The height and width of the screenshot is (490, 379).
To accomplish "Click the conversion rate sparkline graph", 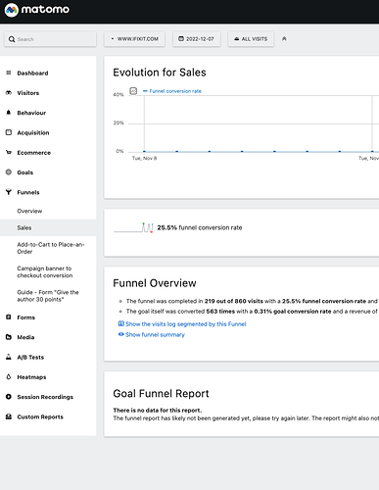I will pyautogui.click(x=133, y=227).
